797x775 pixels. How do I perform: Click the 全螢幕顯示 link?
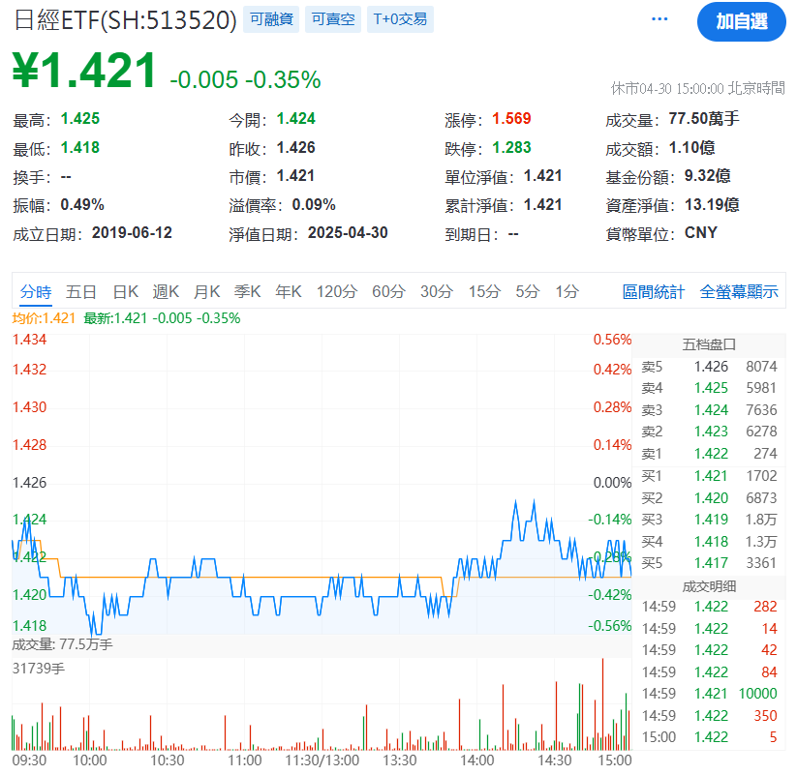[739, 292]
